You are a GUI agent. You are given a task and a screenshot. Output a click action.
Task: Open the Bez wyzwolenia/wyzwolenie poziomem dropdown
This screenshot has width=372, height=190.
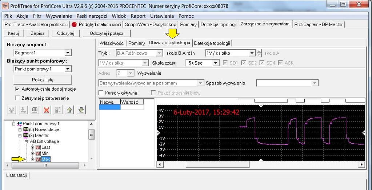201,83
